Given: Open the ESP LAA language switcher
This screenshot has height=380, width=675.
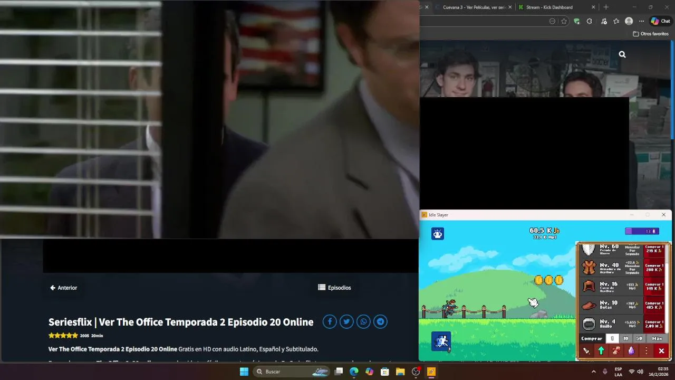Looking at the screenshot, I should [x=618, y=372].
